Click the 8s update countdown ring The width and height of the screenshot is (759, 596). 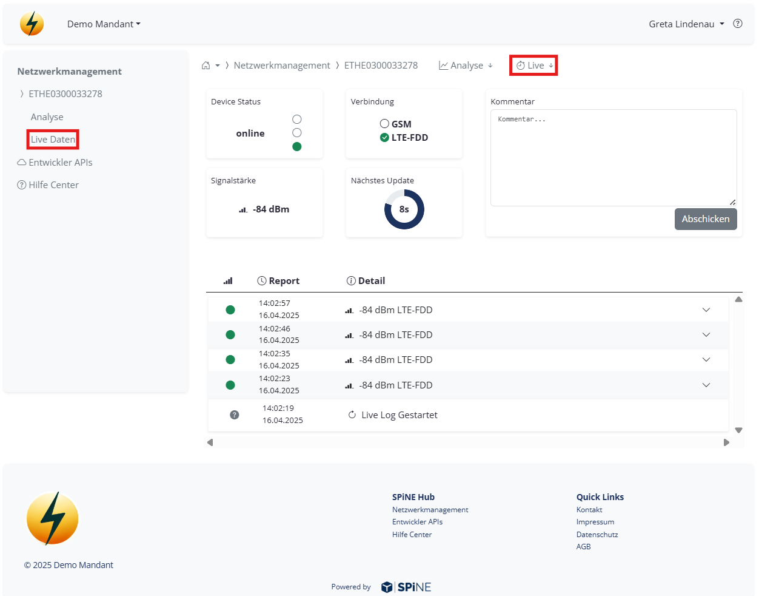(x=404, y=209)
